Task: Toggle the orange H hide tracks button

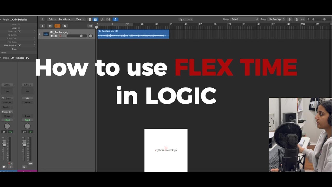Action: 57,26
